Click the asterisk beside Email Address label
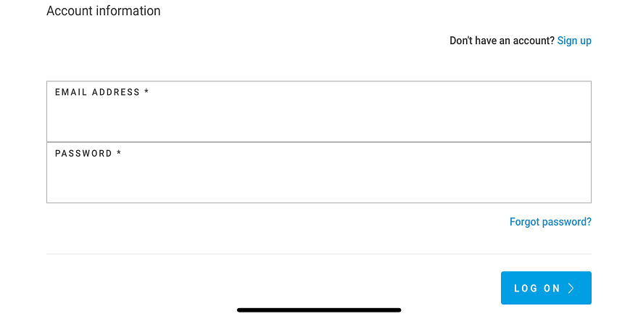Screen dimensions: 638x319 (146, 93)
